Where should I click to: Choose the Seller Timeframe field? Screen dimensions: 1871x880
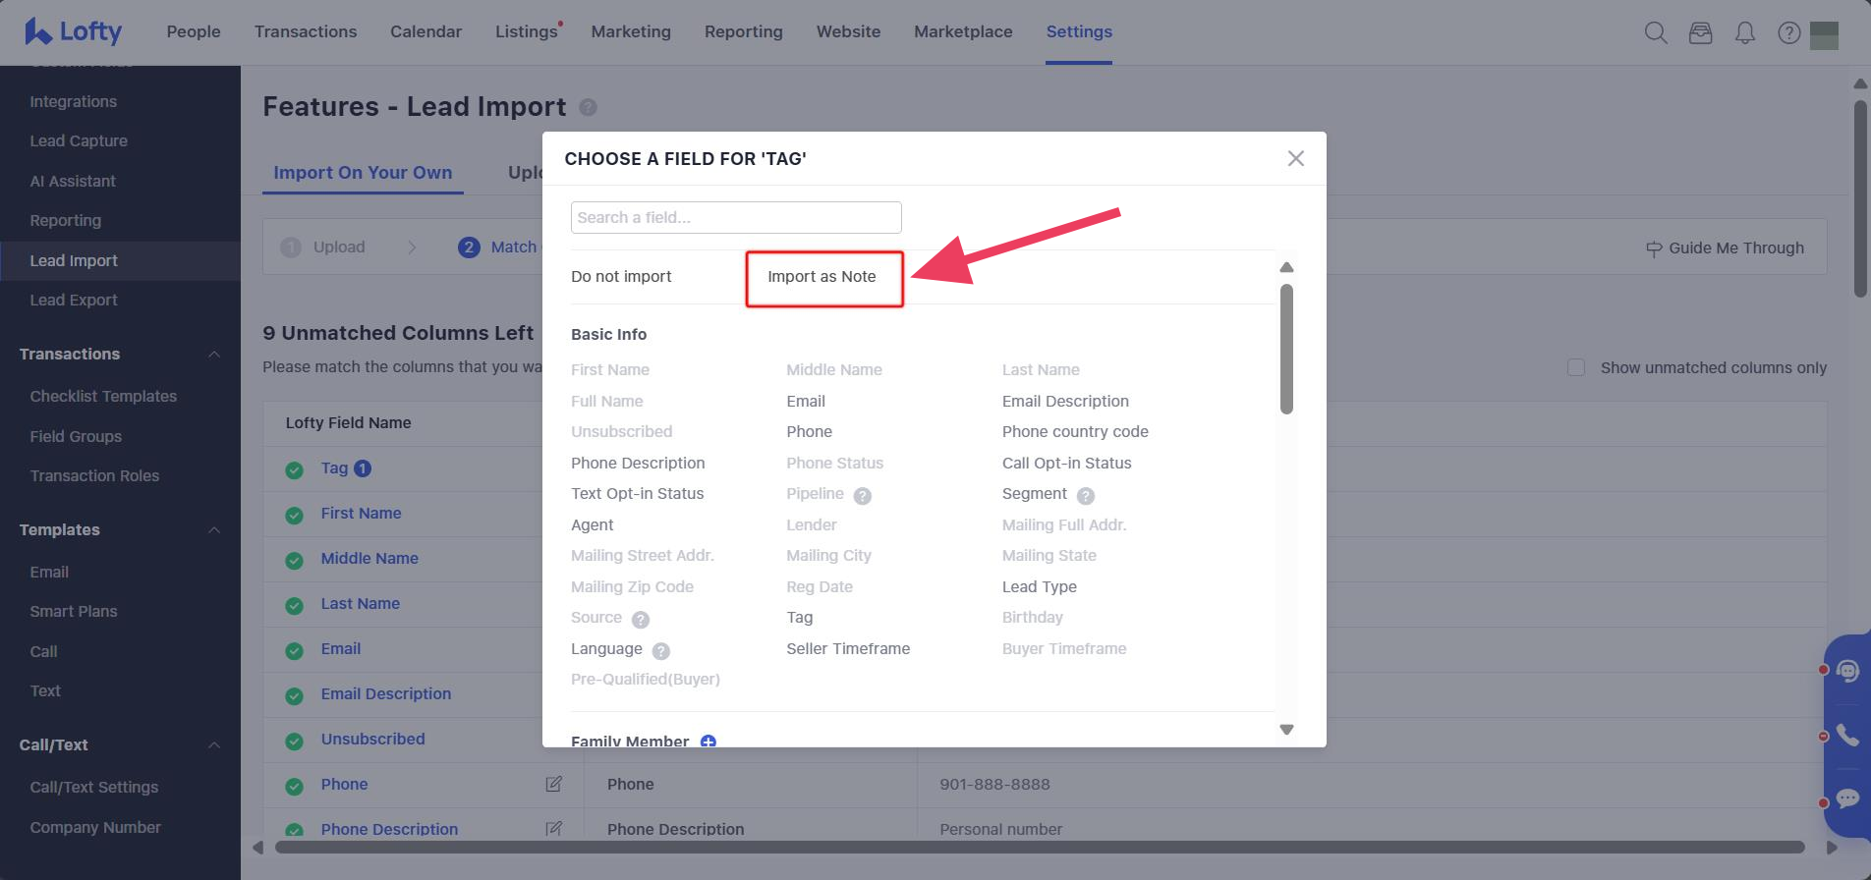pyautogui.click(x=848, y=648)
